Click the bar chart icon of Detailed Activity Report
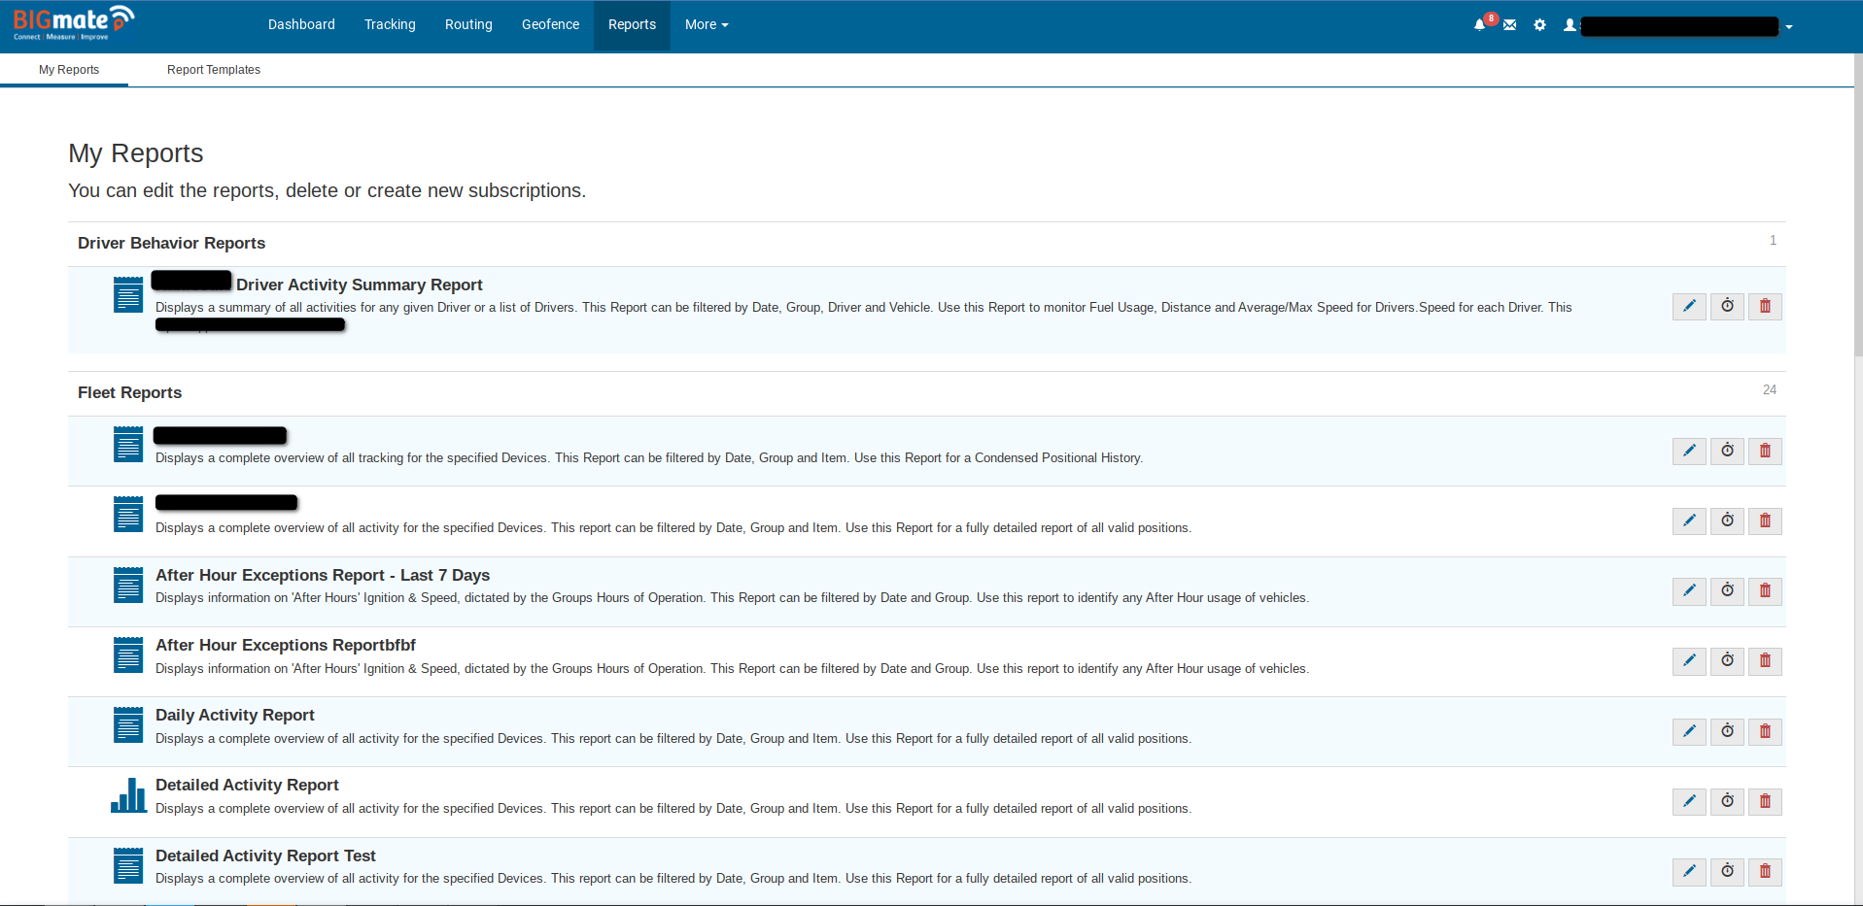 coord(128,795)
